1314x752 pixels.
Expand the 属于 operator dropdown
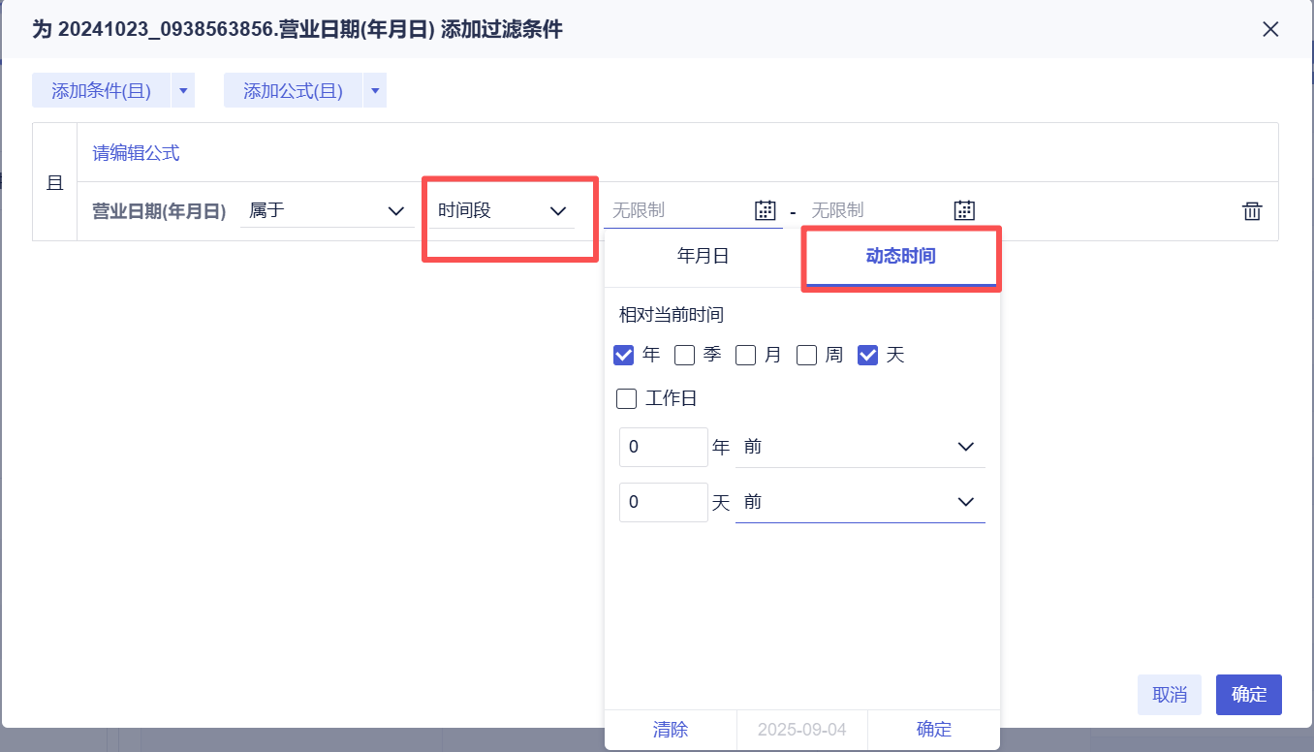click(328, 210)
